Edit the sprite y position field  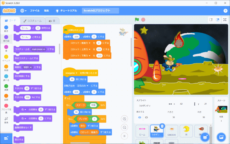pyautogui.click(x=205, y=104)
